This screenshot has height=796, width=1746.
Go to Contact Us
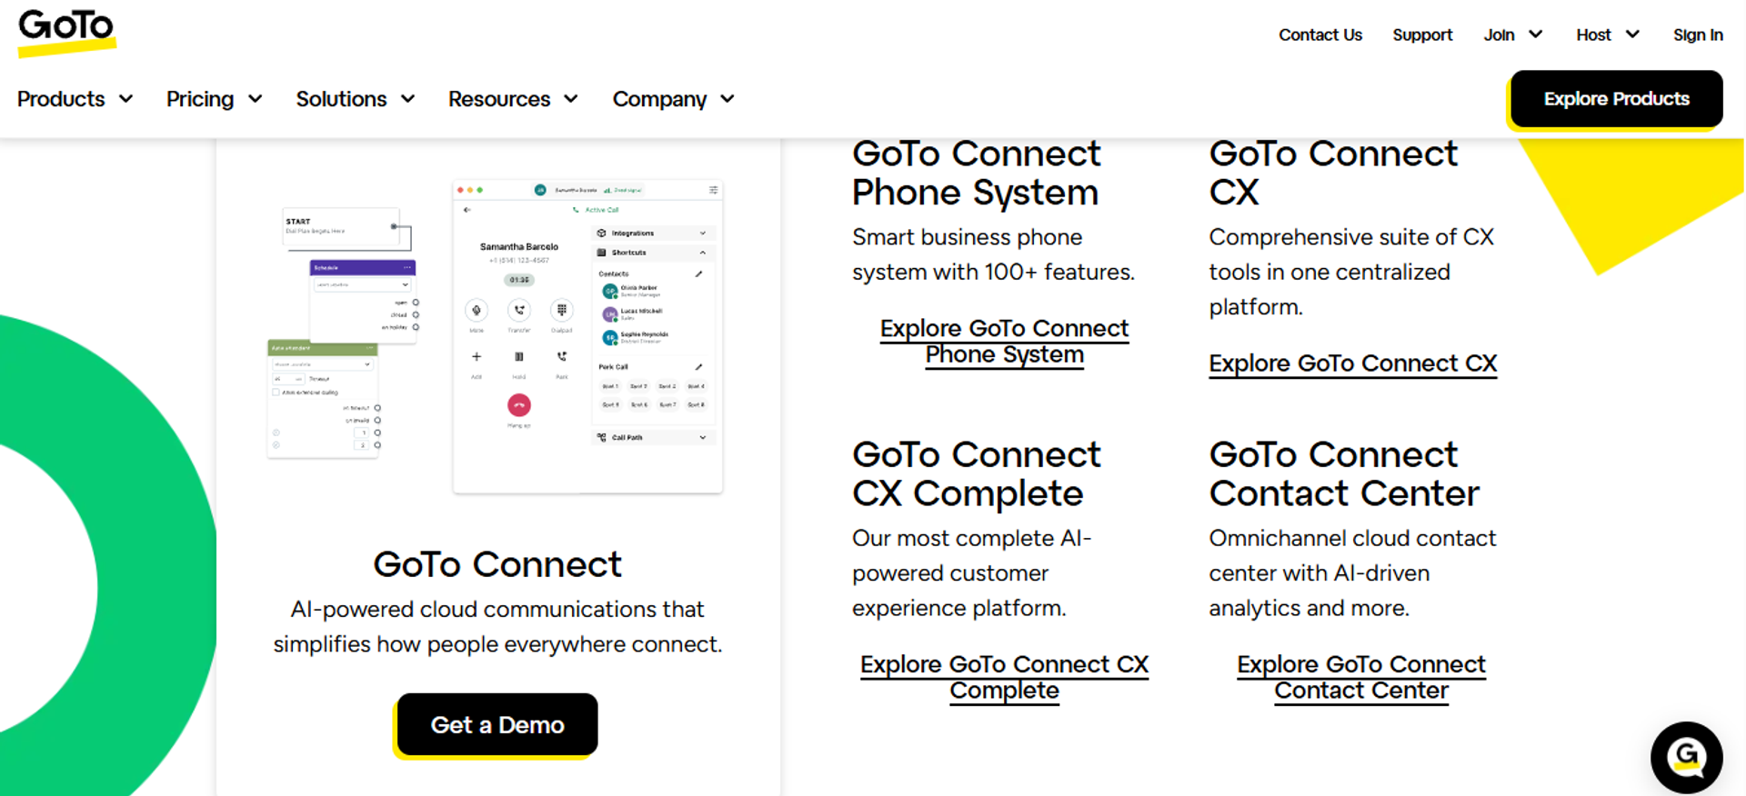(1320, 35)
